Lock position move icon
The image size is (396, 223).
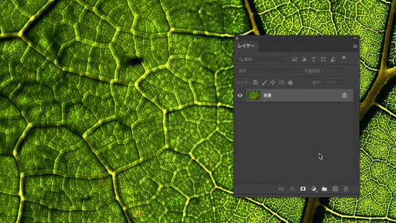[x=273, y=82]
